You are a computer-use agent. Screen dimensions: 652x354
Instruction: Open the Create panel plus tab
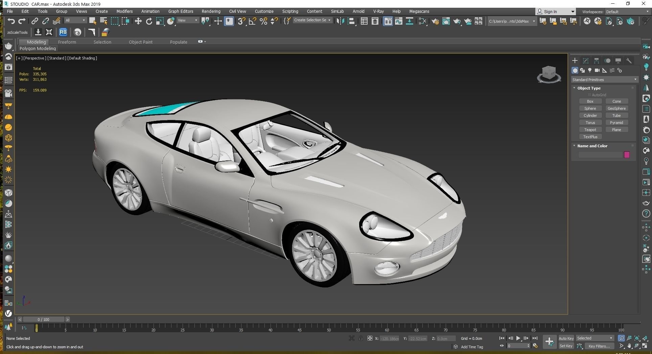pos(575,60)
